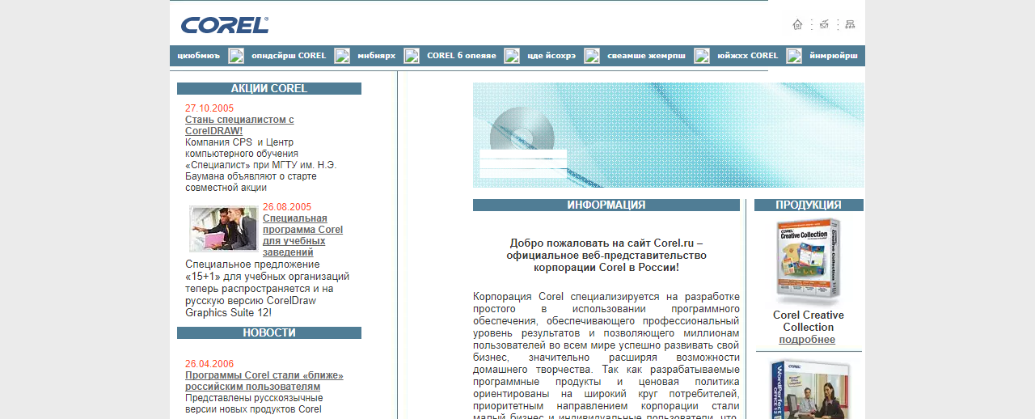Image resolution: width=1035 pixels, height=419 pixels.
Task: Click the 'НОВОСТИ' section header
Action: coord(269,333)
